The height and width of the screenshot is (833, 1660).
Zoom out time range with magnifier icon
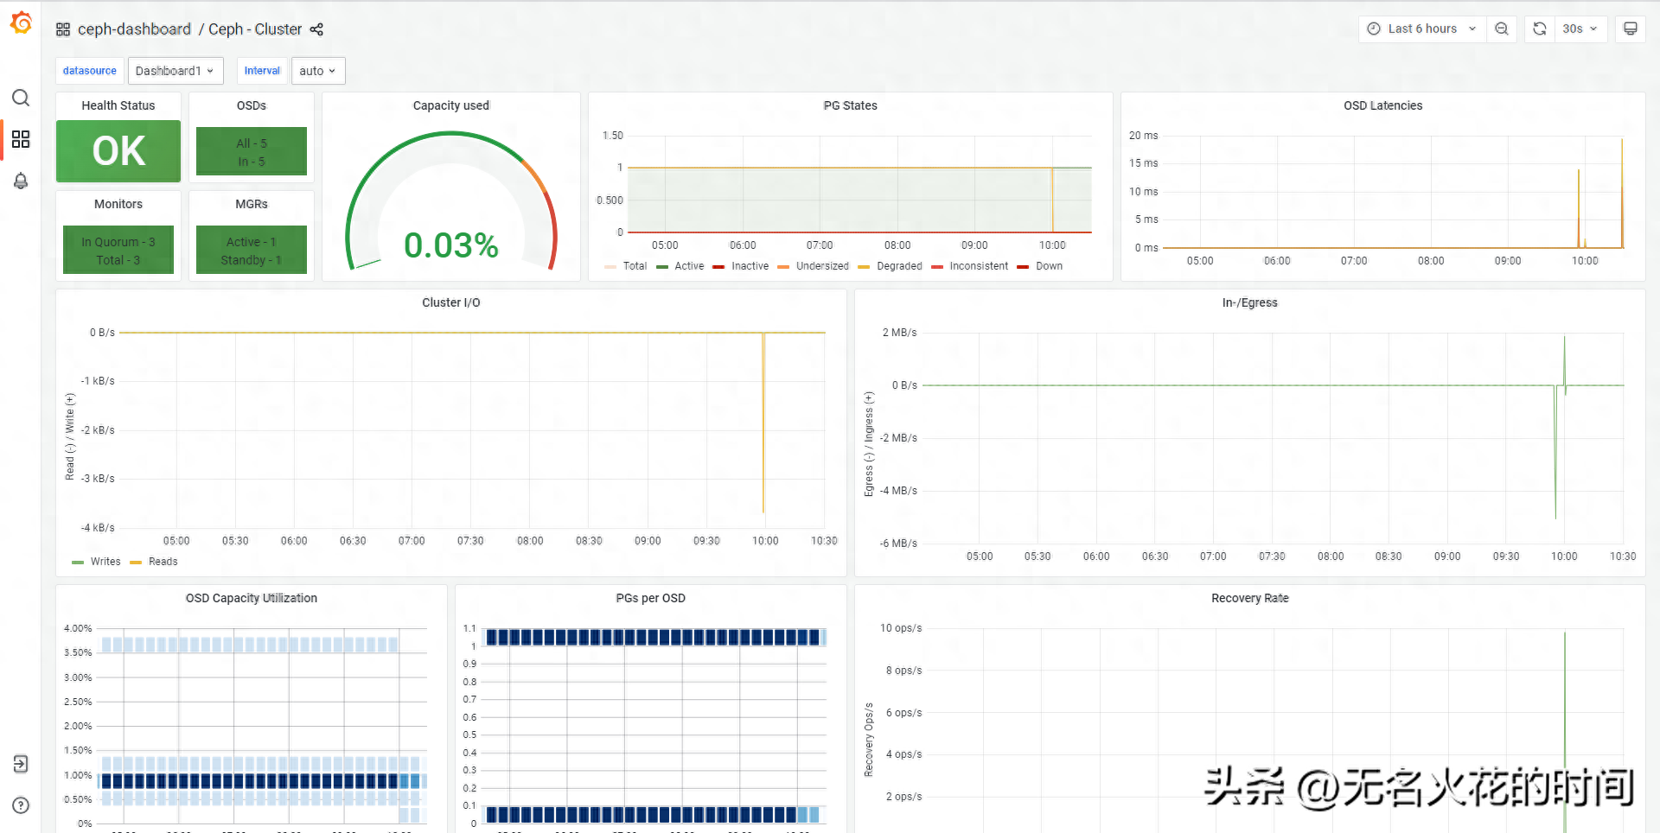1502,29
